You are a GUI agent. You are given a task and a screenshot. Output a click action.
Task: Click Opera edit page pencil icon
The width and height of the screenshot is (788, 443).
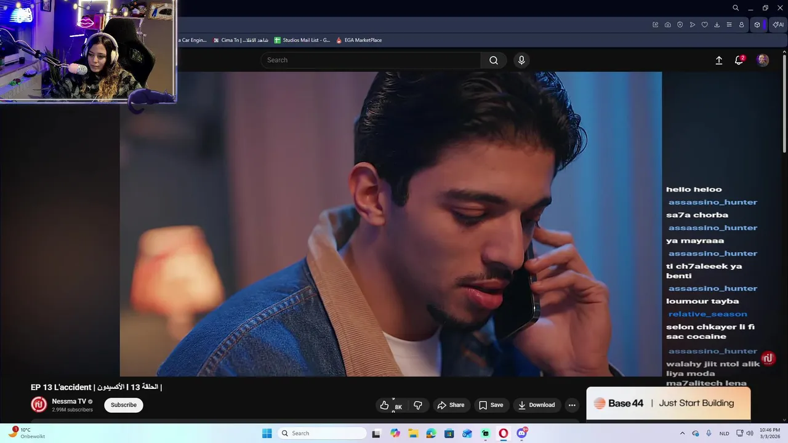coord(656,25)
